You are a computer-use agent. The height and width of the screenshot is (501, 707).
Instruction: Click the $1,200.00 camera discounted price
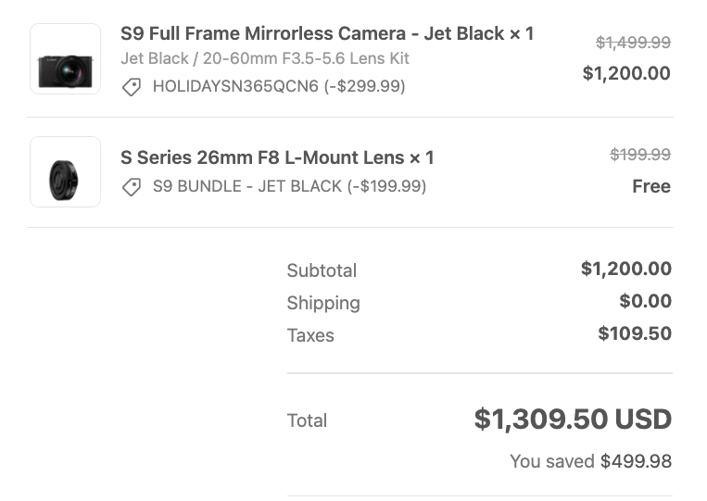pos(625,73)
